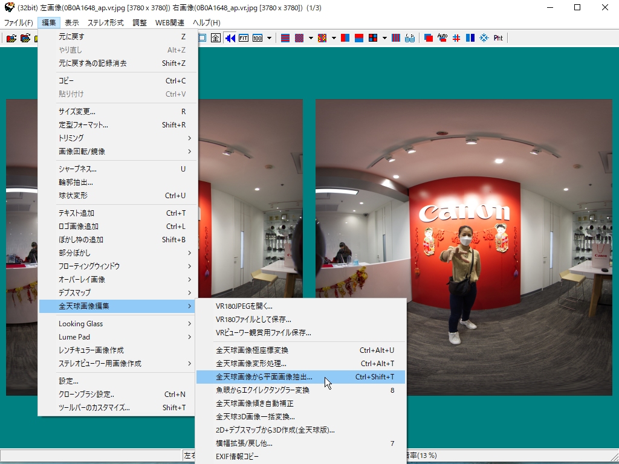Select 輪郭抽出... menu entry

pyautogui.click(x=118, y=182)
